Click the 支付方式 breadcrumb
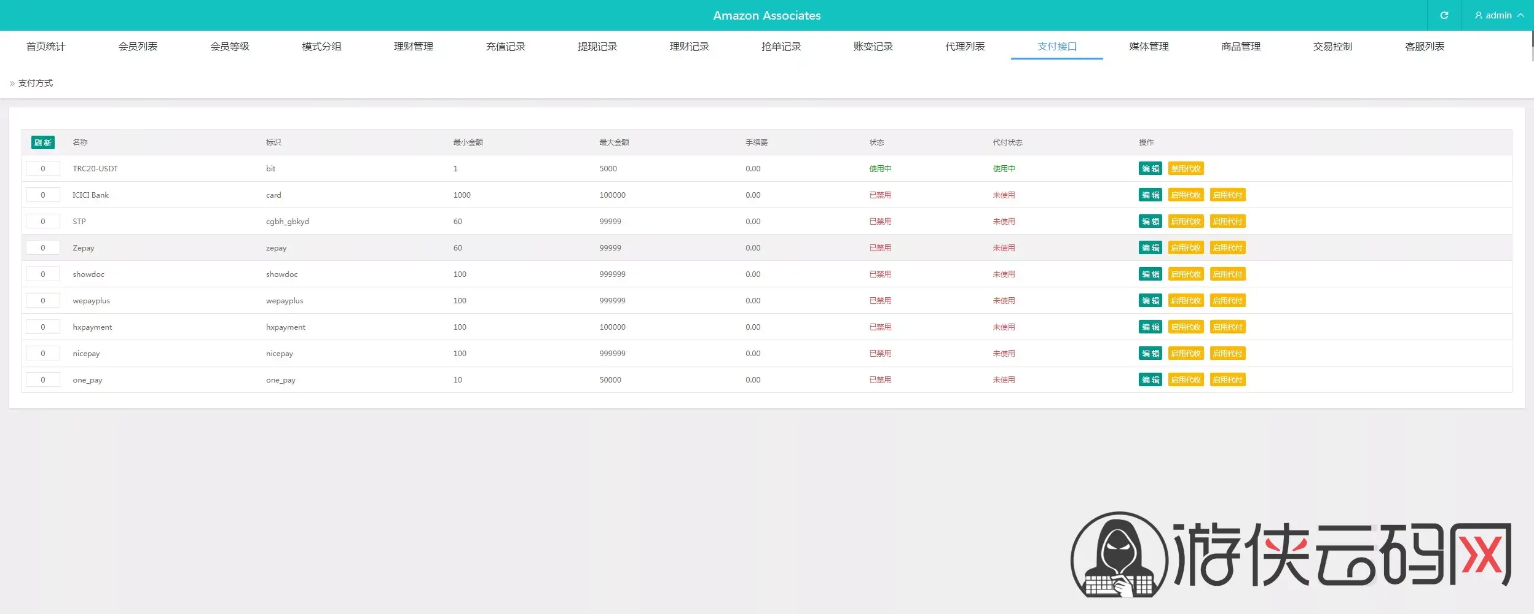This screenshot has height=614, width=1534. point(36,83)
